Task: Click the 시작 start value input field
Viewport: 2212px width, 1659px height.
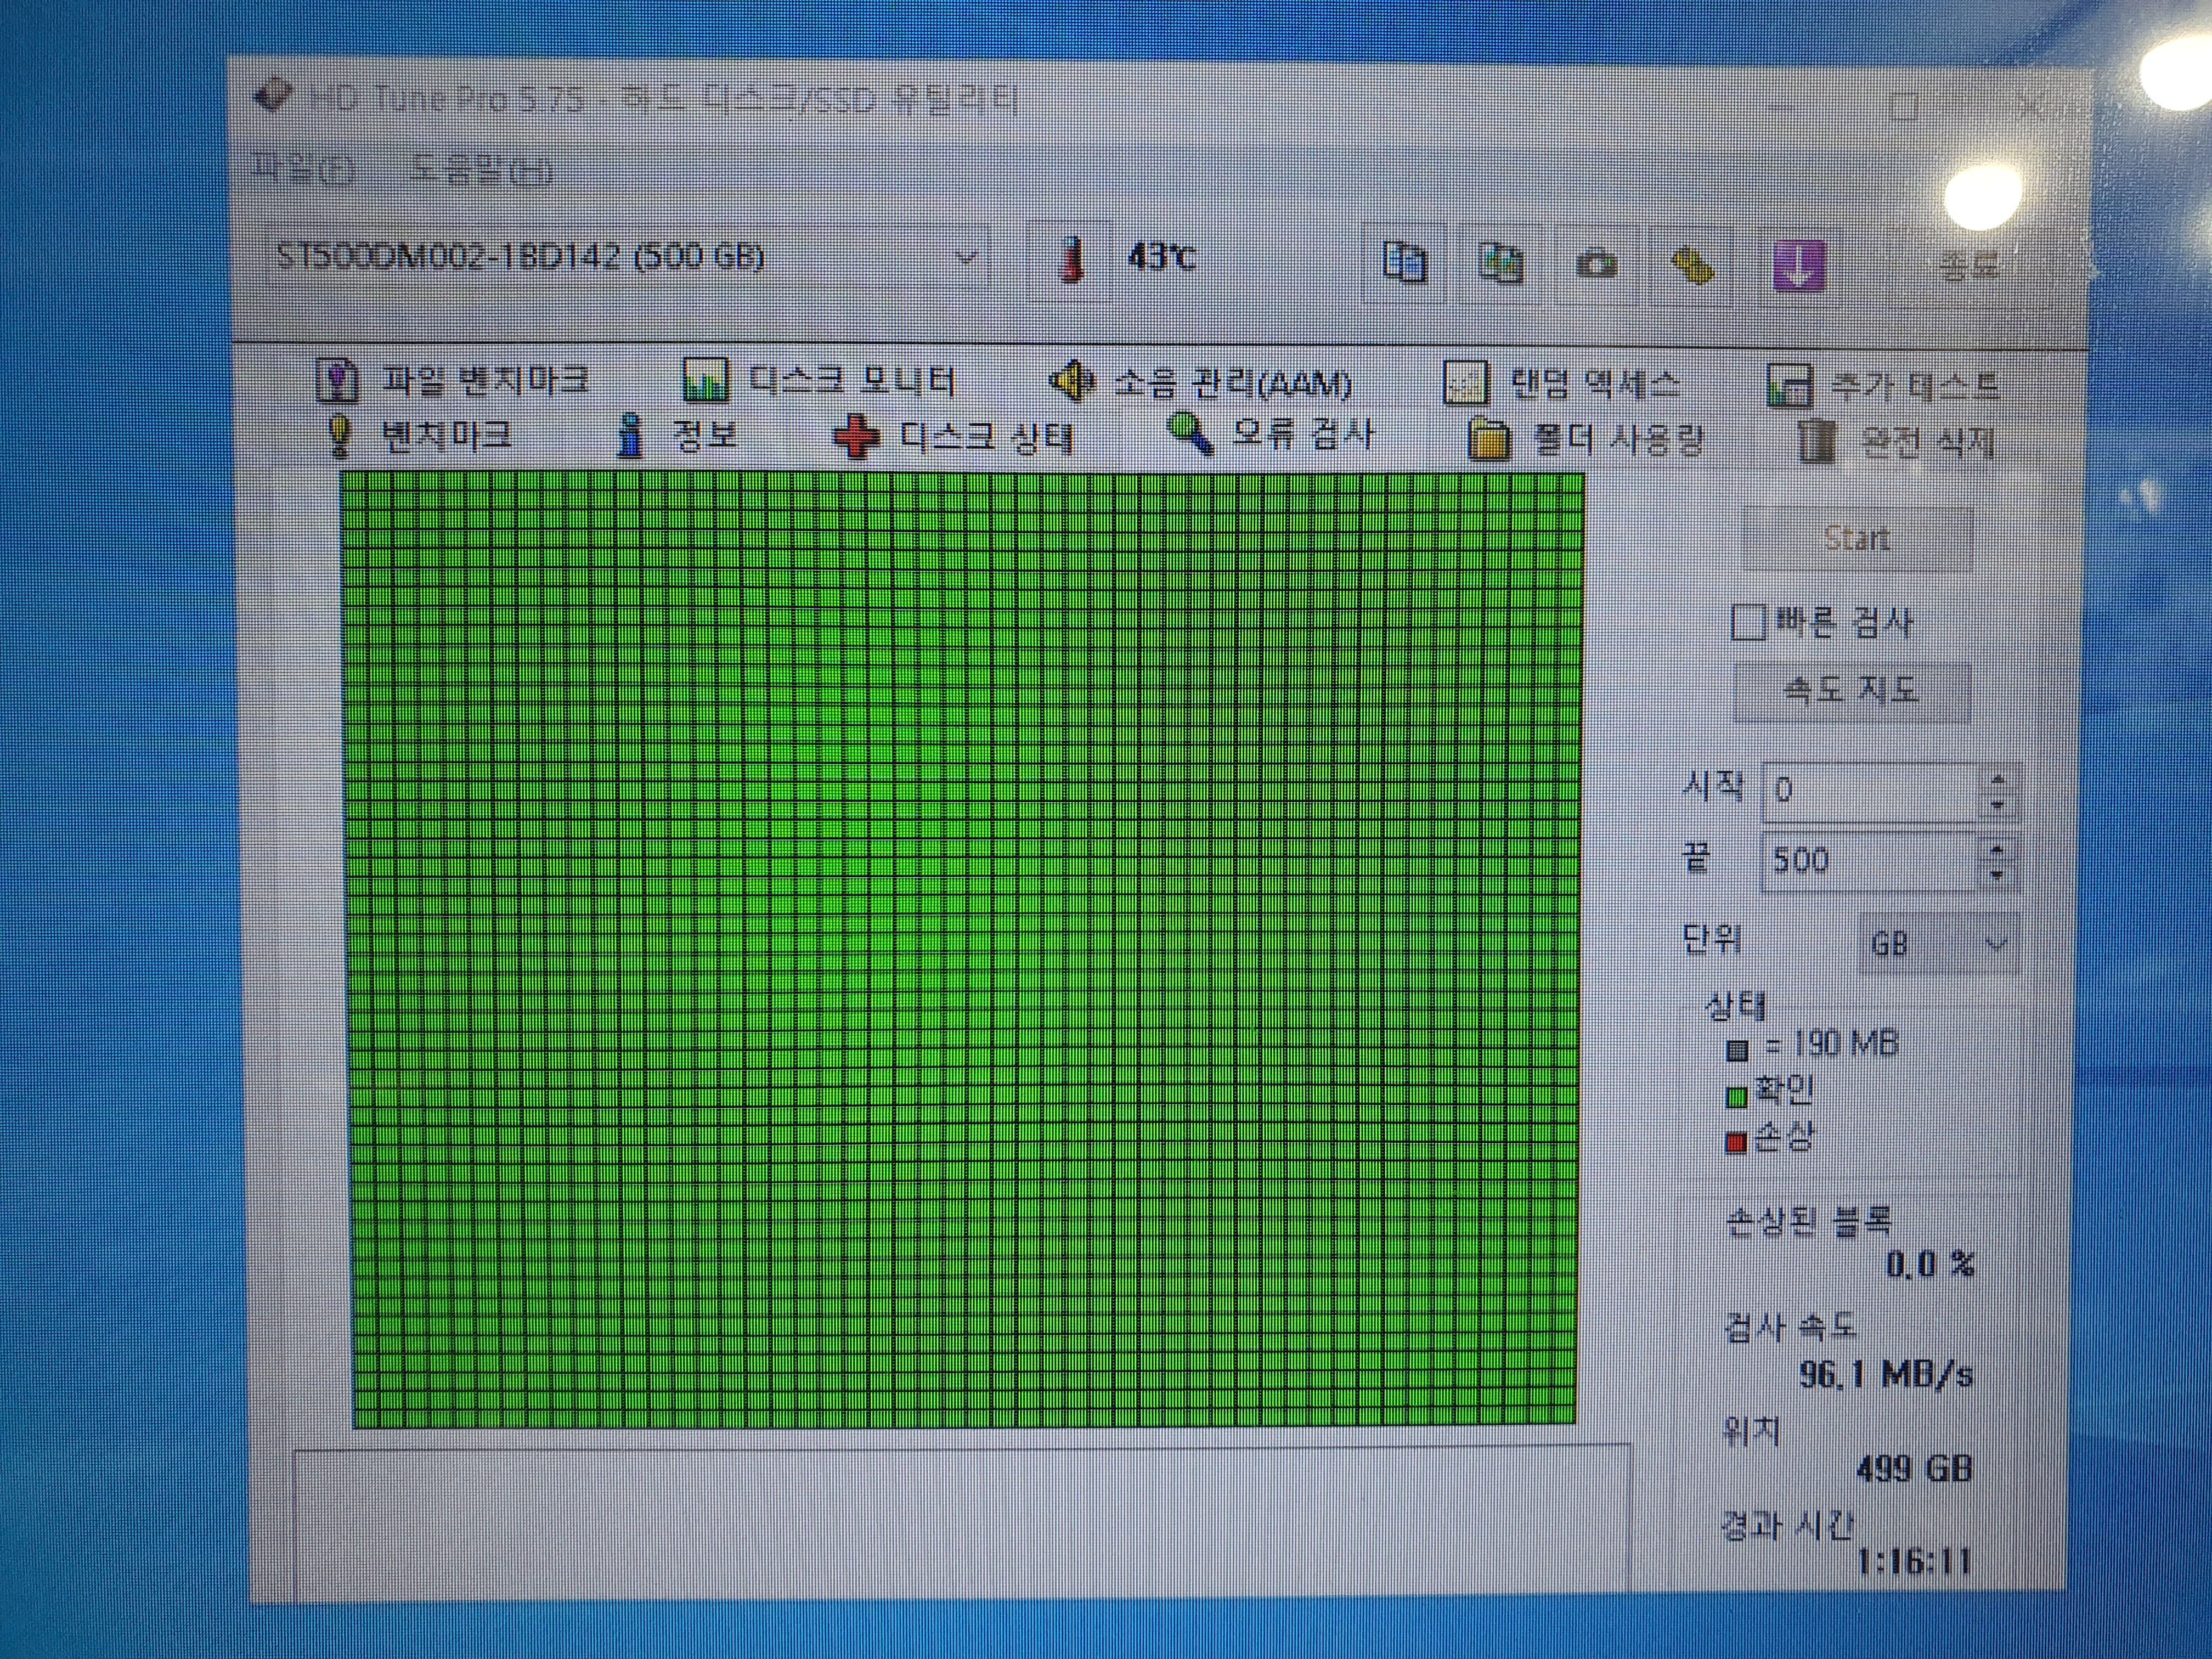Action: (x=1870, y=791)
